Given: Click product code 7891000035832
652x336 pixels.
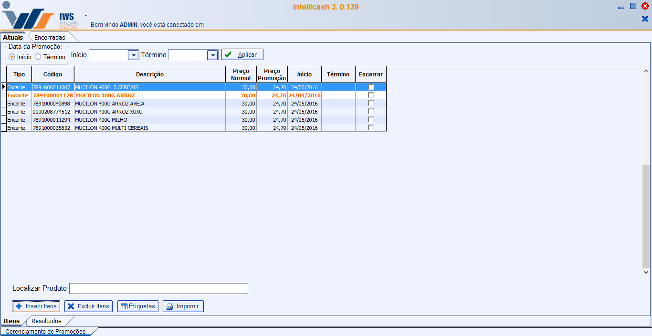Looking at the screenshot, I should [x=52, y=128].
